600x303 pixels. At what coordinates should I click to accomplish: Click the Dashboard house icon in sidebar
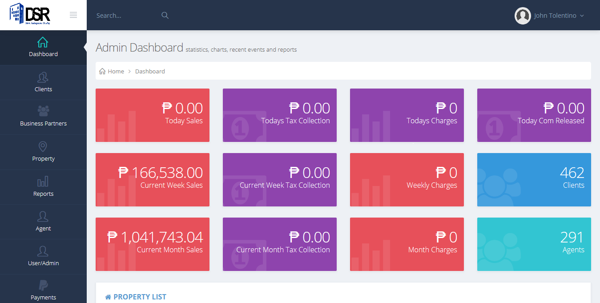pyautogui.click(x=43, y=42)
